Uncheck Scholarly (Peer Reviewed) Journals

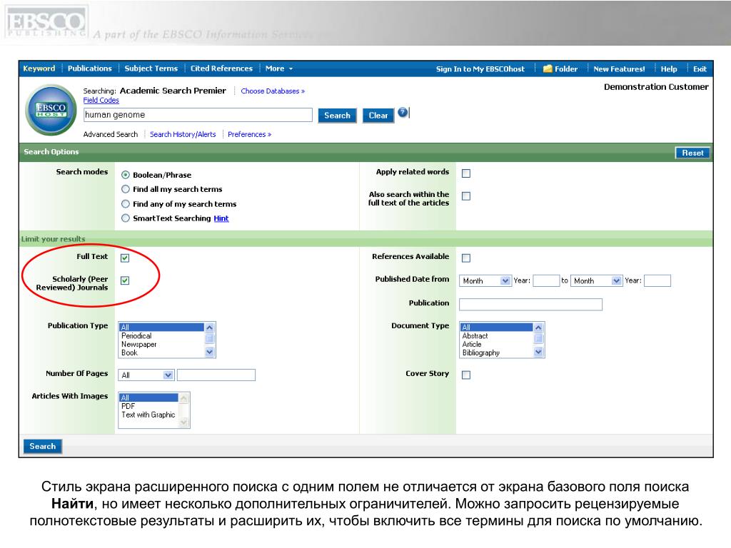(125, 280)
